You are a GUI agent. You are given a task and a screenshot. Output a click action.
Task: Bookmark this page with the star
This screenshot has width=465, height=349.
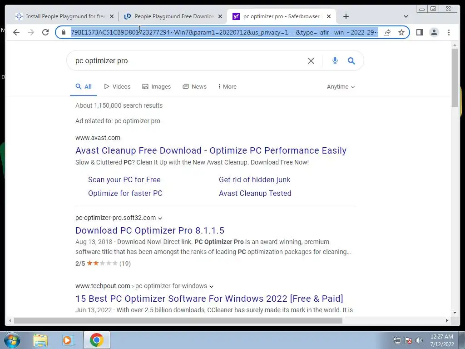point(401,32)
